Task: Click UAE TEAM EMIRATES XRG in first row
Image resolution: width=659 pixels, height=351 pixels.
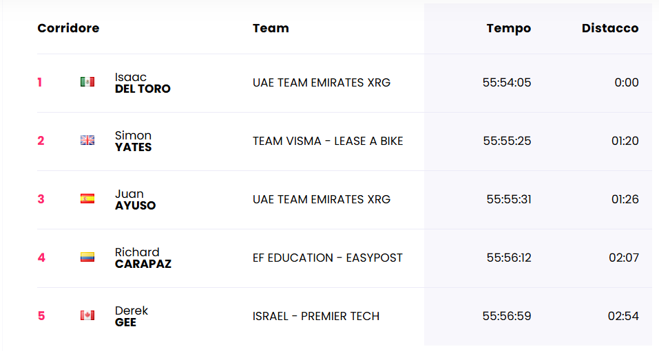Action: pos(322,82)
